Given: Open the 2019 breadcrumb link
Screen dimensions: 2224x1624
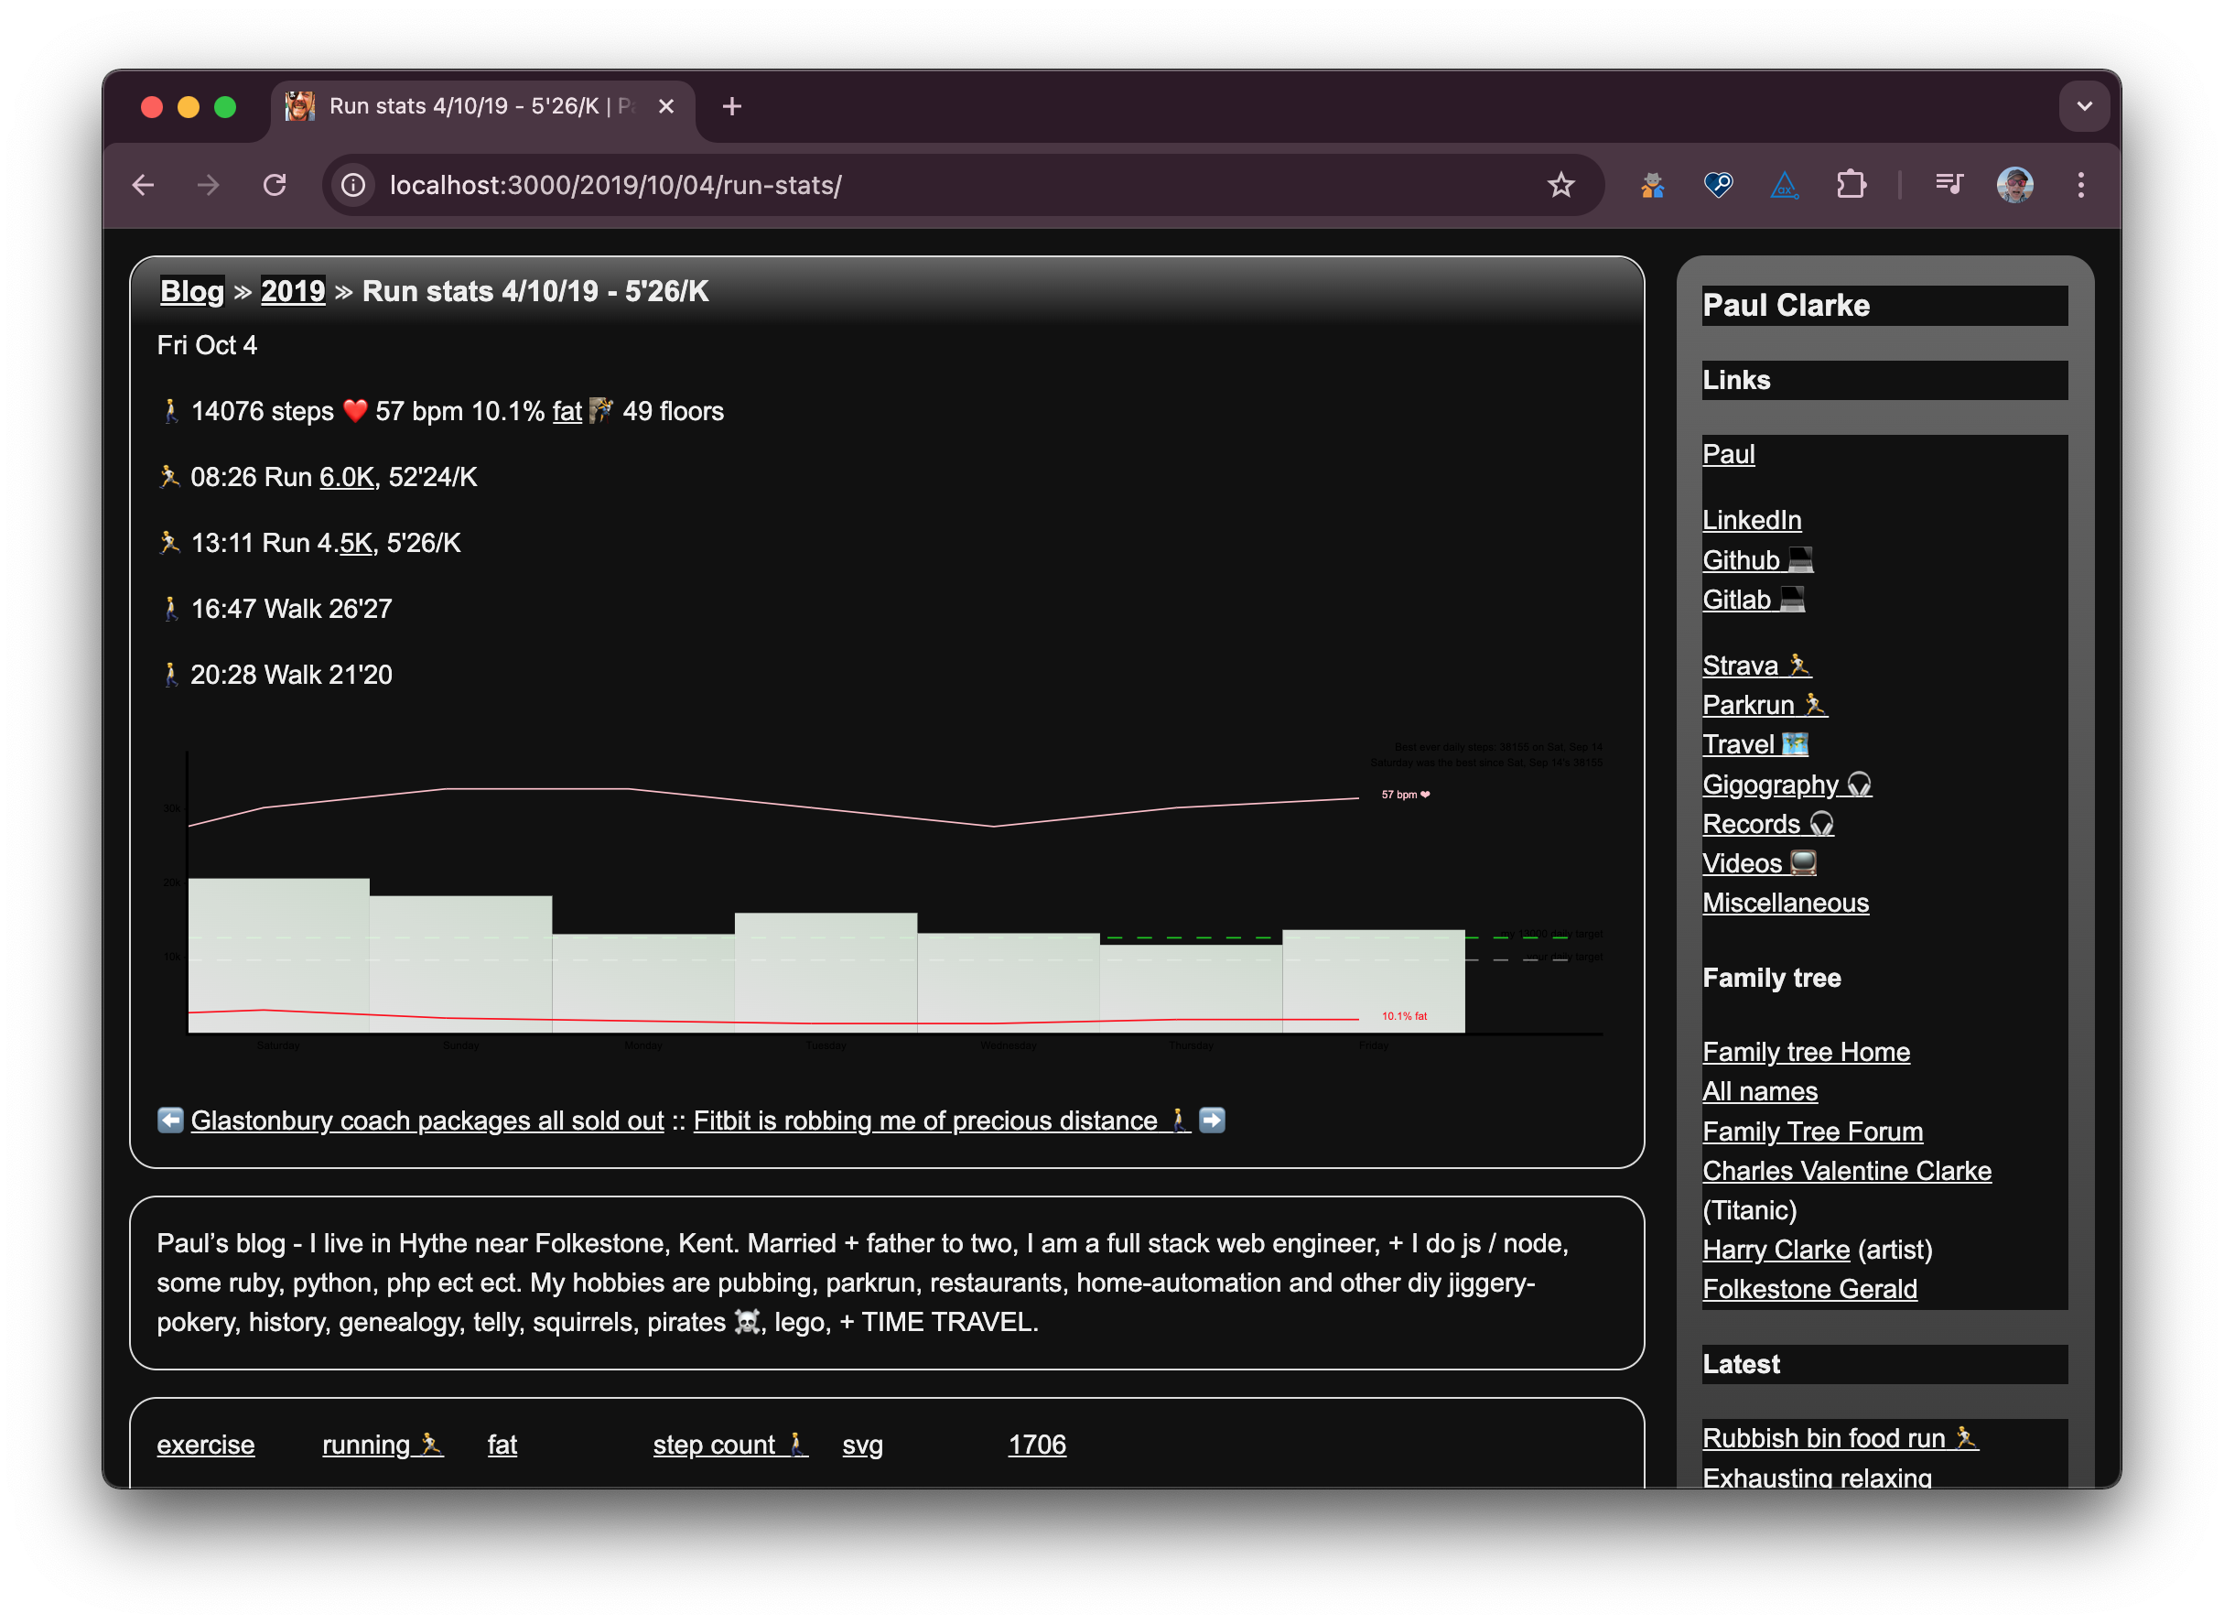Looking at the screenshot, I should coord(292,291).
